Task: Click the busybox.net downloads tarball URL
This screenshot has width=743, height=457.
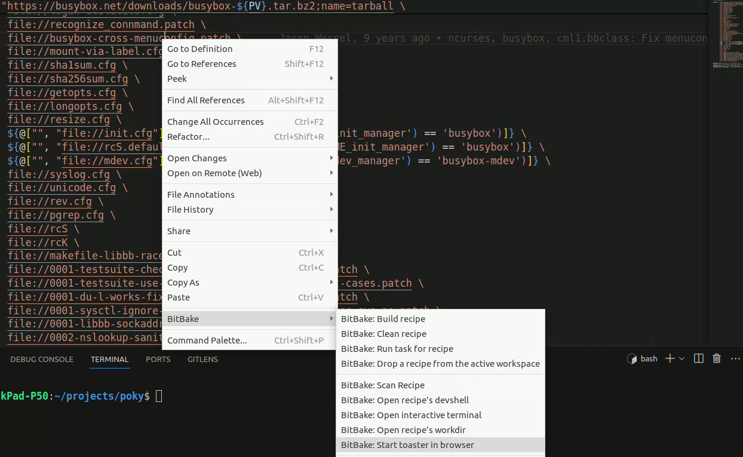Action: (200, 7)
